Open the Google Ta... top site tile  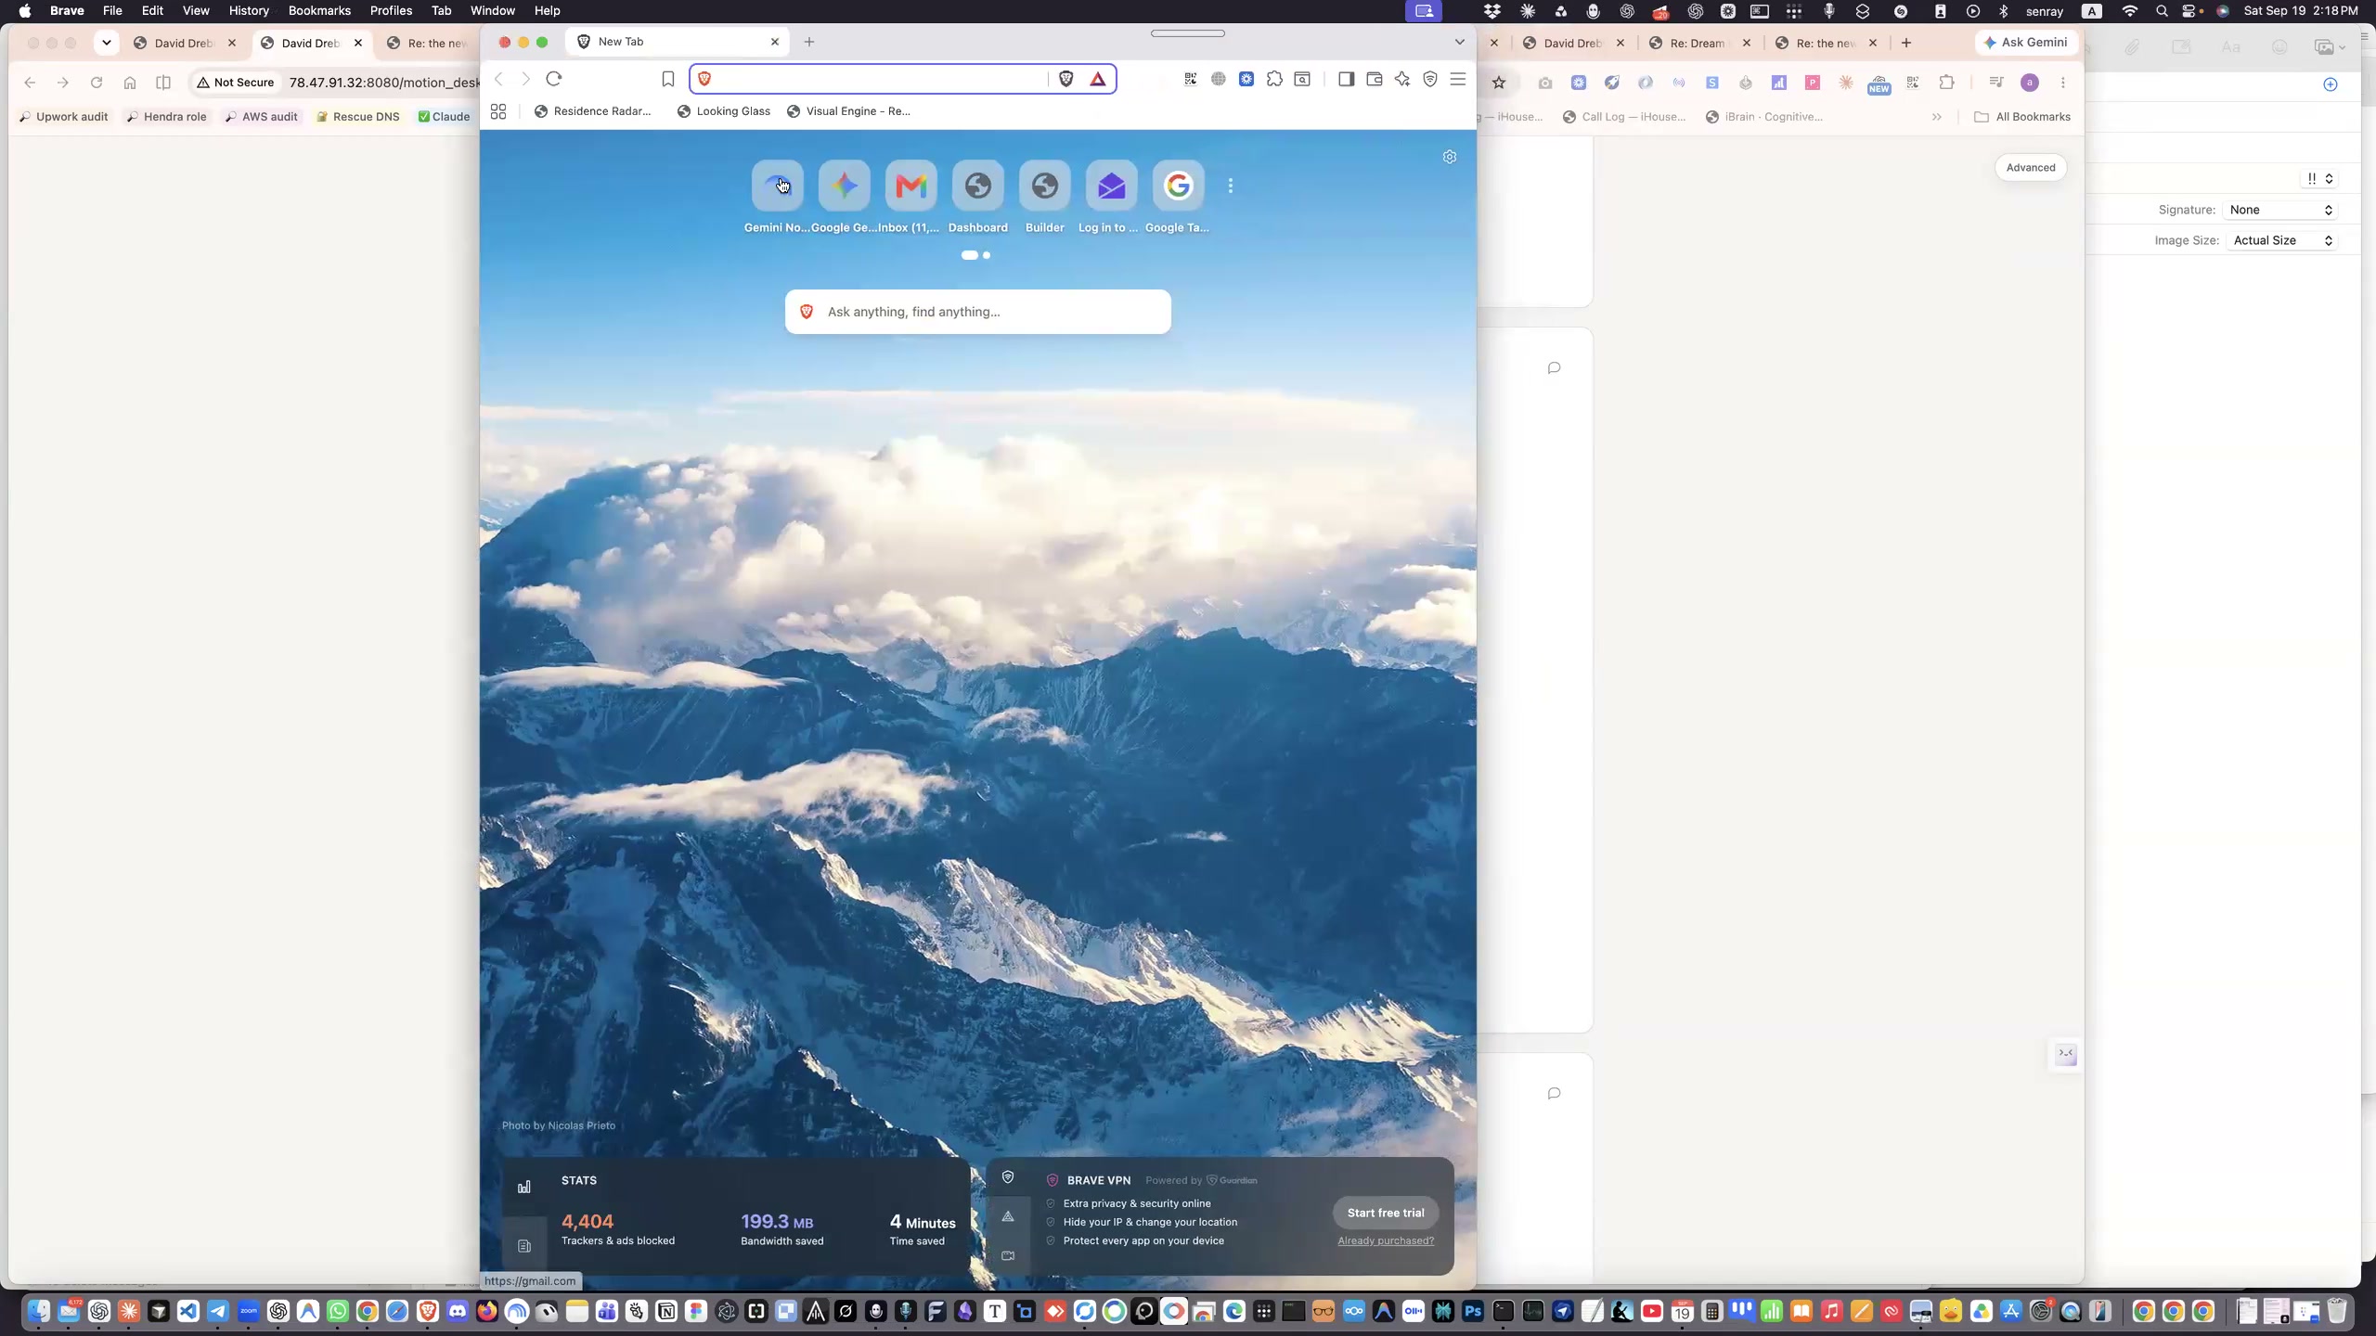[x=1179, y=186]
